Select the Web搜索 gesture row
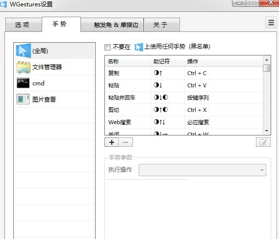279x239 pixels. click(184, 122)
